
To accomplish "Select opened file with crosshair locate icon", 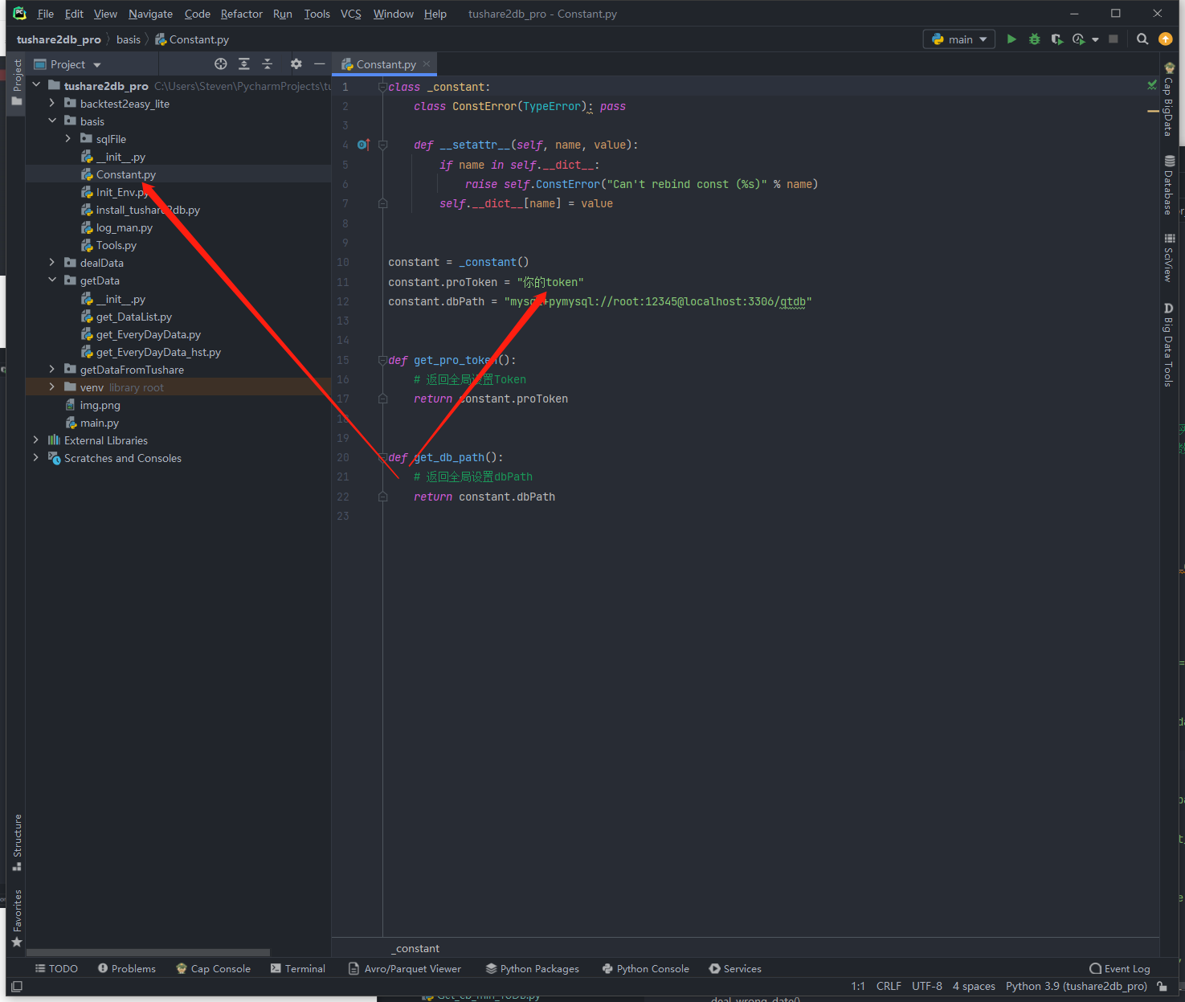I will (221, 64).
